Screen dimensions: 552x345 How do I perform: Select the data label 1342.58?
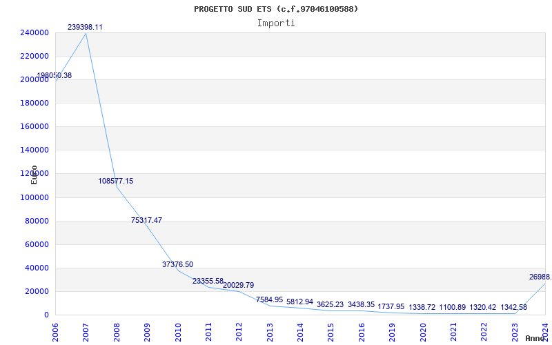pos(514,307)
